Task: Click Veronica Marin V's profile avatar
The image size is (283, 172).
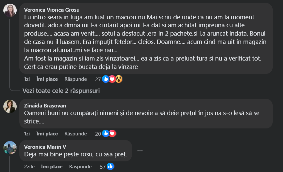Action: pyautogui.click(x=10, y=148)
